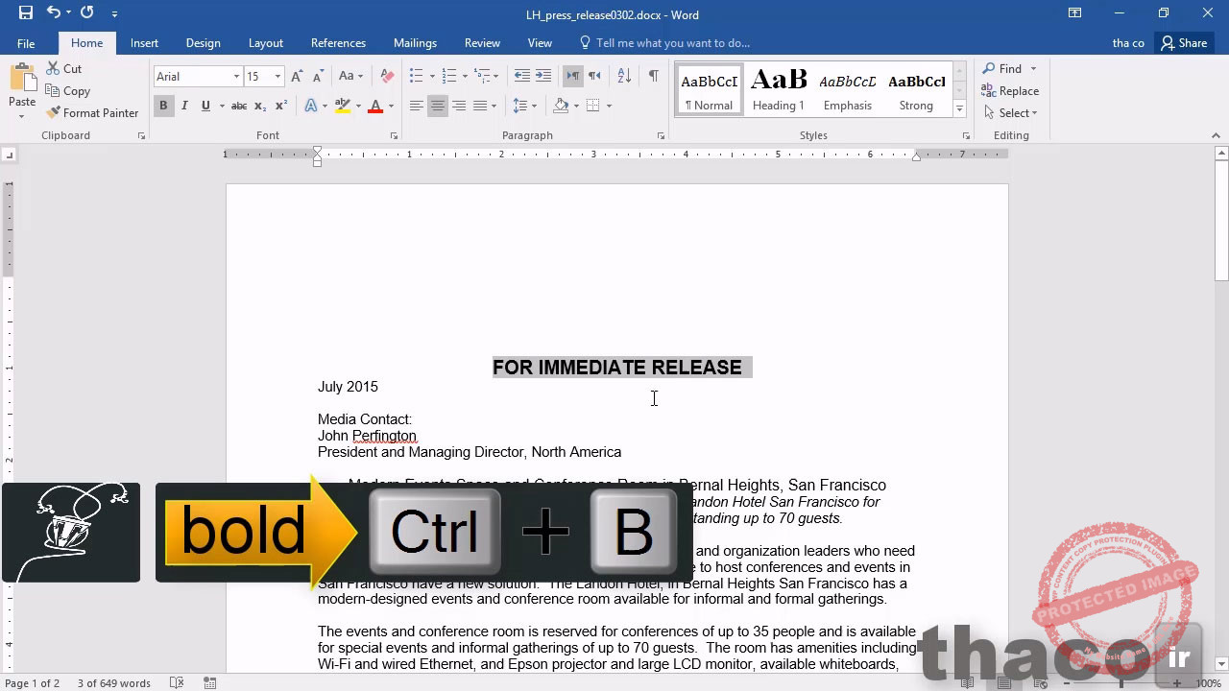Toggle the Show/Hide paragraph marks
Screen dimensions: 1229x691
[x=654, y=75]
